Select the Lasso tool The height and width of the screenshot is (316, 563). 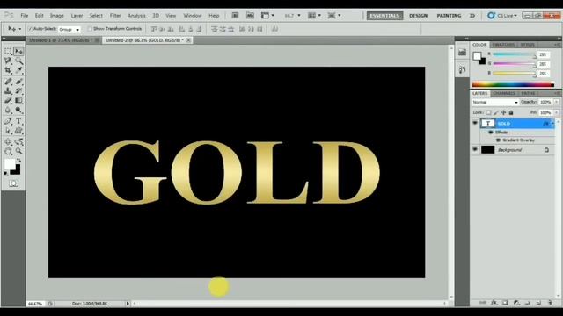pyautogui.click(x=8, y=61)
